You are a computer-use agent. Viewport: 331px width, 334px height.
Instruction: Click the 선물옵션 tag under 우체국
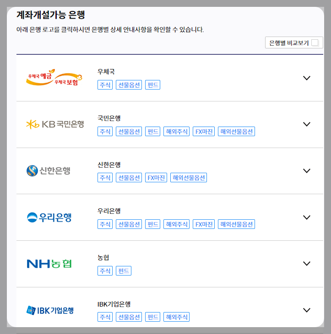(129, 85)
